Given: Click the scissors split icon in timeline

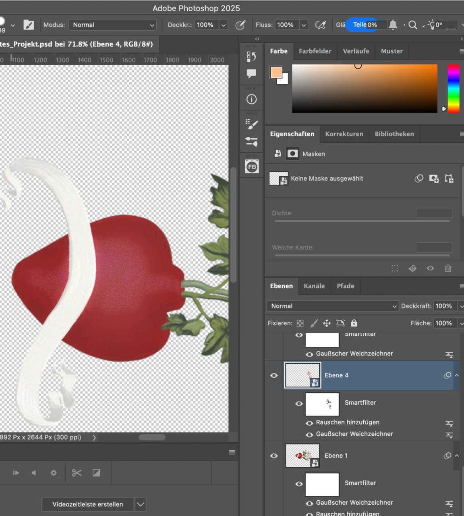Looking at the screenshot, I should click(77, 473).
